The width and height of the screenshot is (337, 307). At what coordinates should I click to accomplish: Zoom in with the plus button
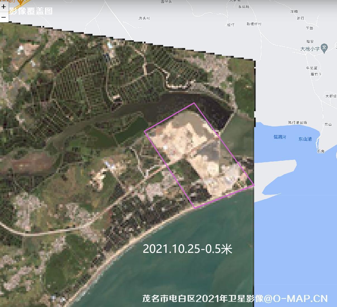pos(4,7)
